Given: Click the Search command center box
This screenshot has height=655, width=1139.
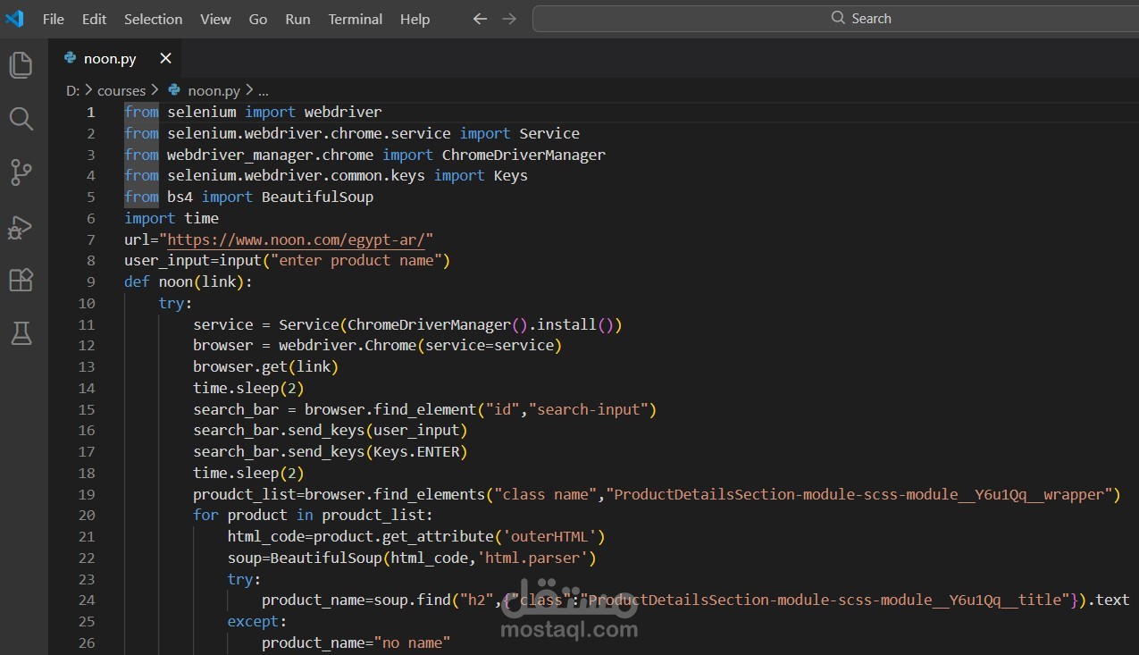Looking at the screenshot, I should 835,19.
